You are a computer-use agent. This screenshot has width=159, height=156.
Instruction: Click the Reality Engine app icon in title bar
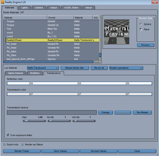coord(3,2)
